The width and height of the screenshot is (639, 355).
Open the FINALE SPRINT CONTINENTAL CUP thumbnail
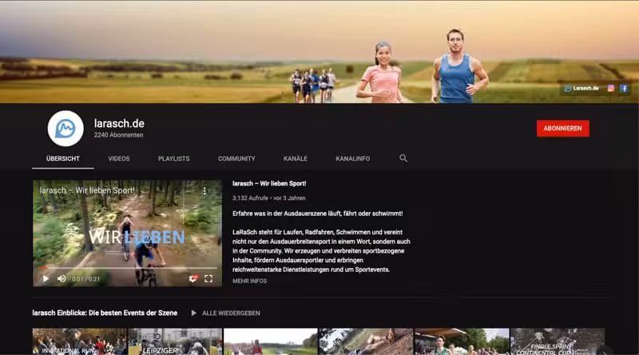558,341
